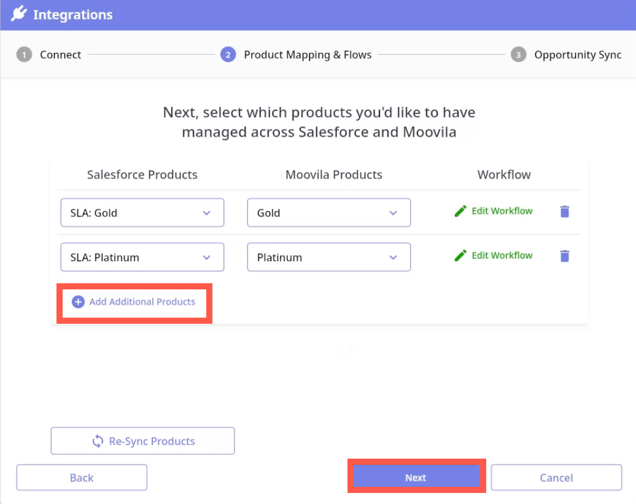
Task: Click the Re-Sync circular arrows icon
Action: click(x=98, y=441)
